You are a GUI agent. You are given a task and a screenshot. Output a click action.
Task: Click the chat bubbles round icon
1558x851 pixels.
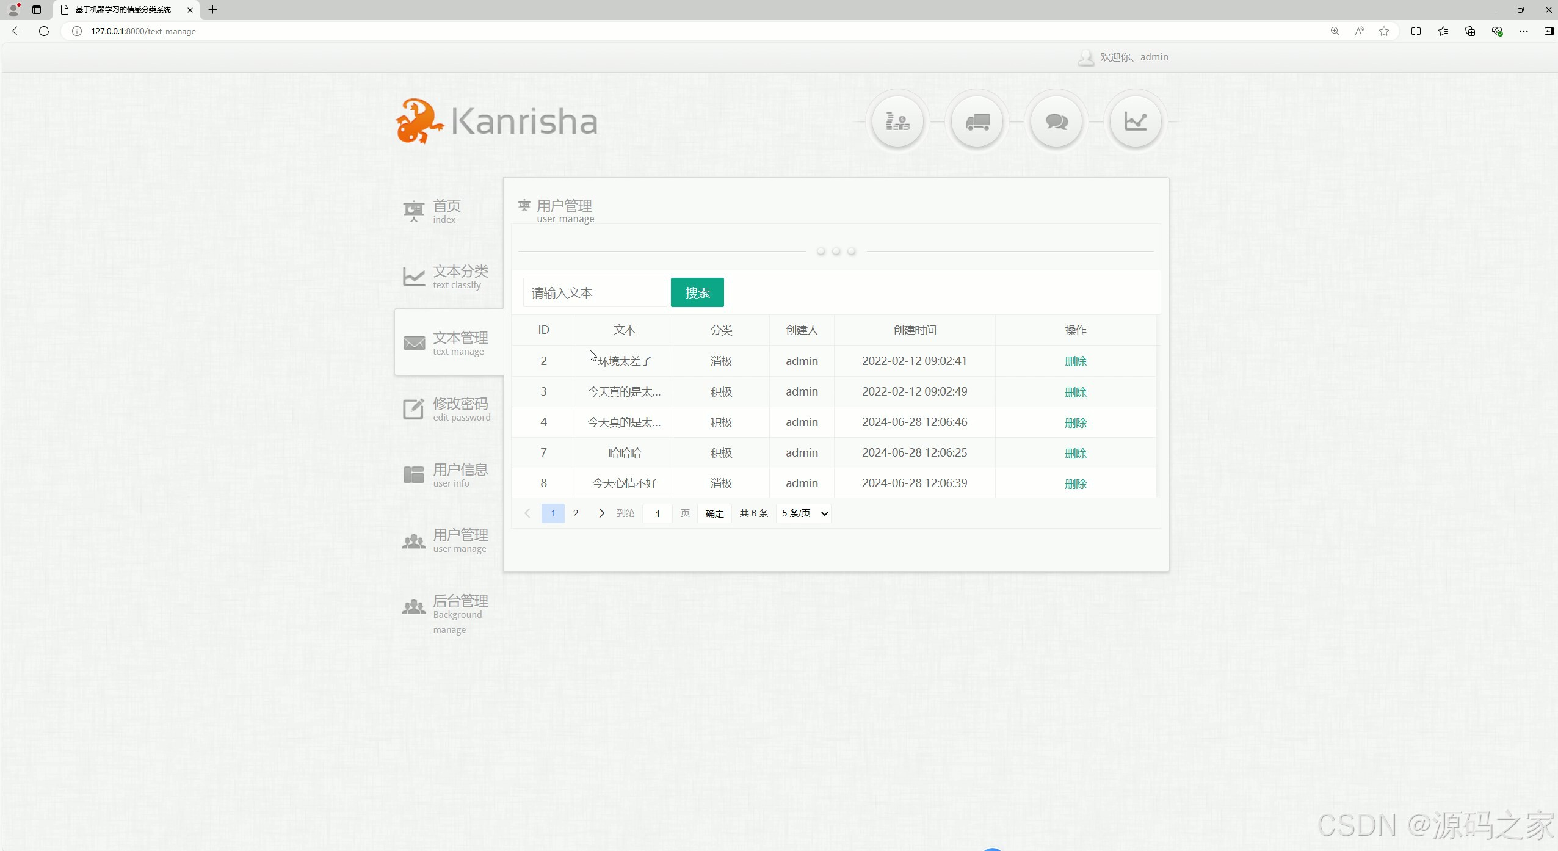coord(1056,121)
